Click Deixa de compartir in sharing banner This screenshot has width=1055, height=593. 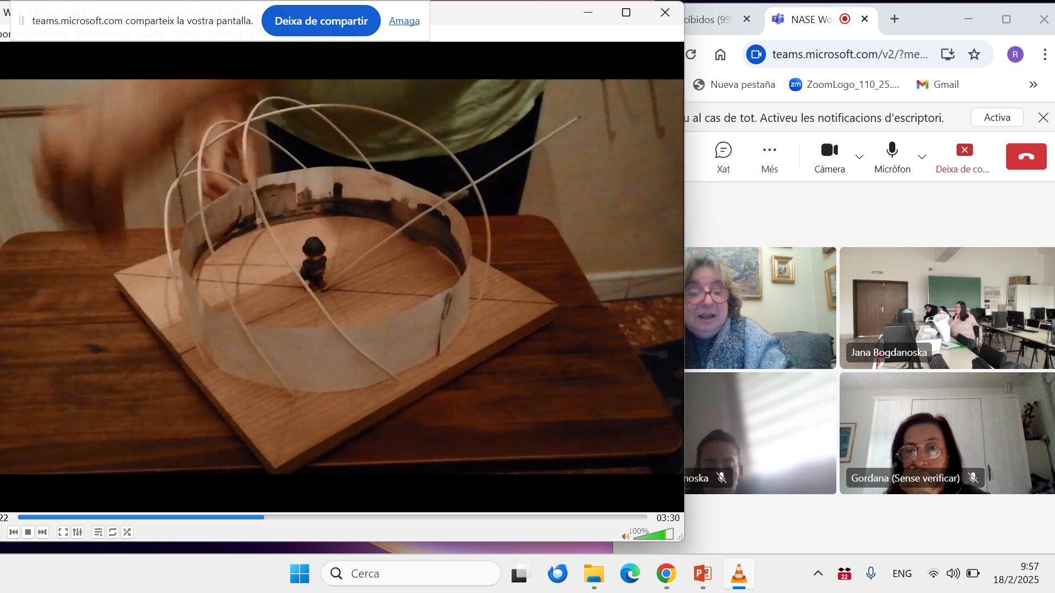click(x=321, y=21)
